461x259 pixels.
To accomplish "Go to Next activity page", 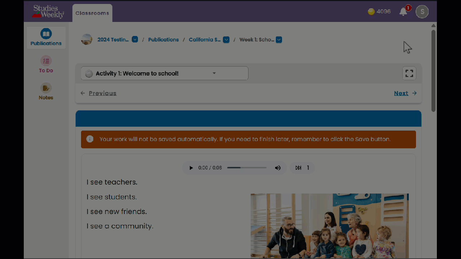I will [401, 93].
